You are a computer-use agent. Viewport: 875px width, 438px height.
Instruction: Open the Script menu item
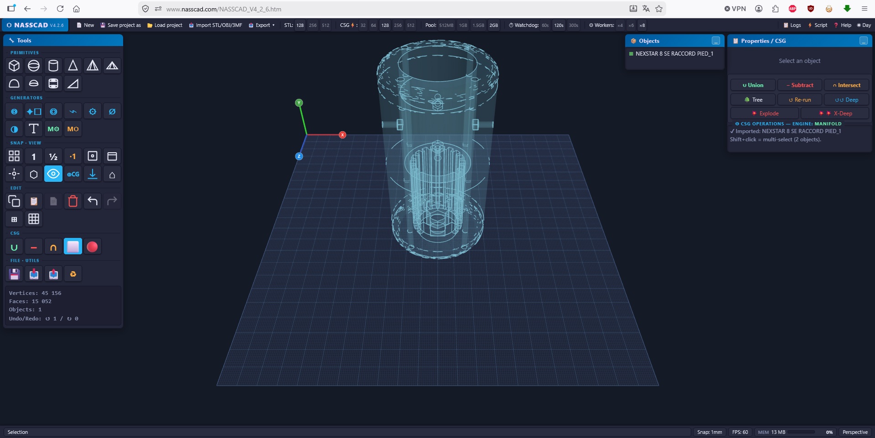coord(818,25)
